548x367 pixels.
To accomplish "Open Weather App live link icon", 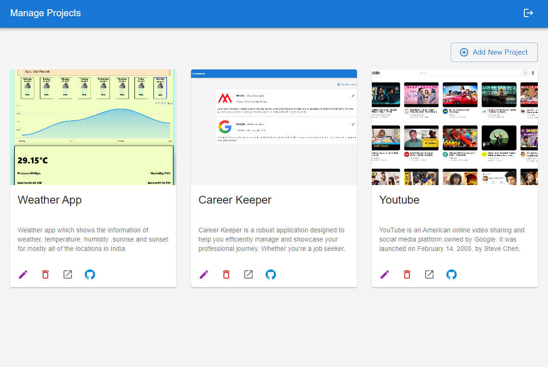I will coord(68,274).
